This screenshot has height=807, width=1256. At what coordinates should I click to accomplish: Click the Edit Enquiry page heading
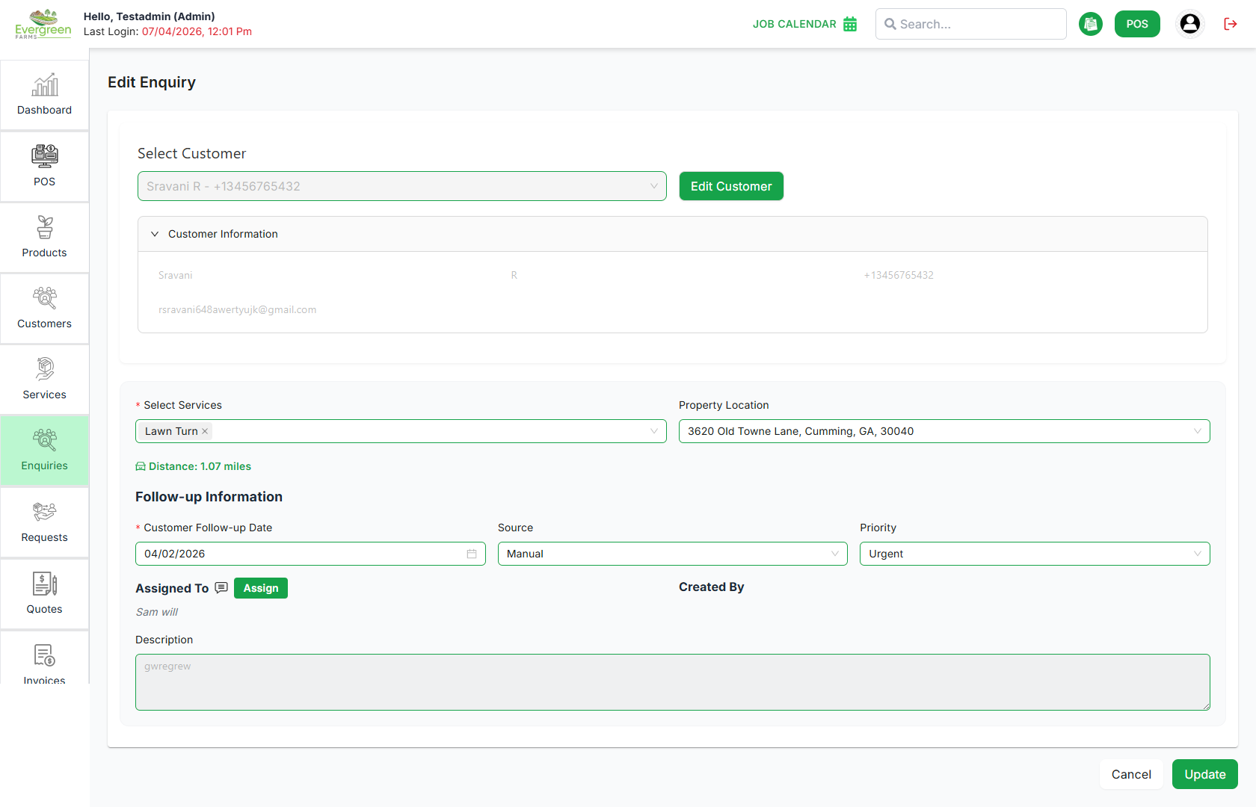pos(152,82)
